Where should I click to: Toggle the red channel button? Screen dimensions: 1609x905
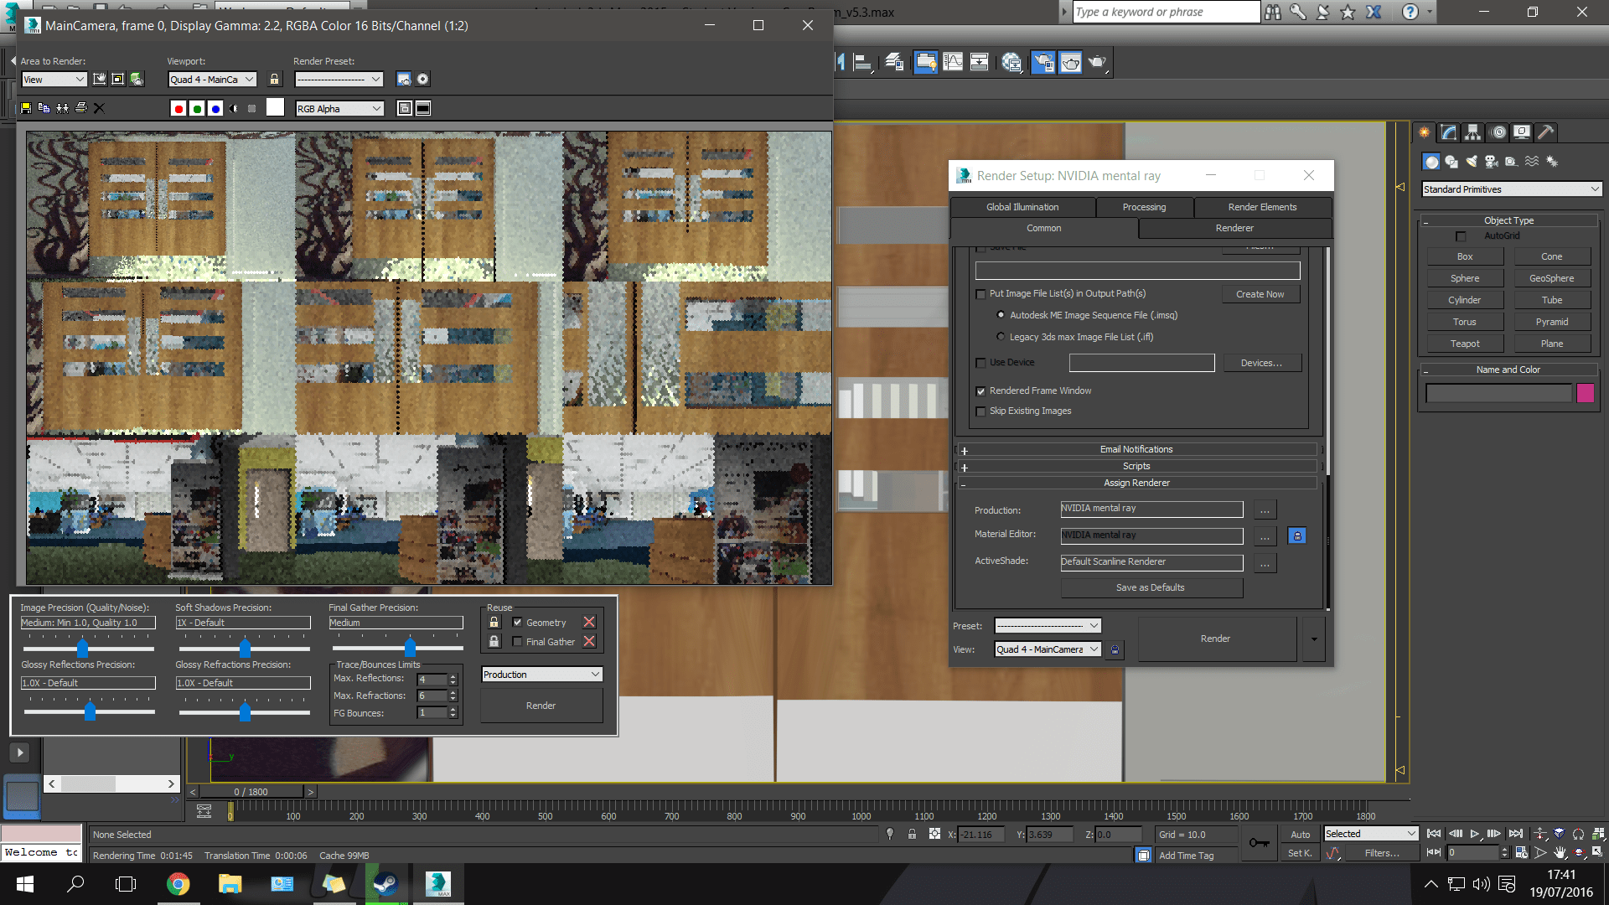click(178, 109)
